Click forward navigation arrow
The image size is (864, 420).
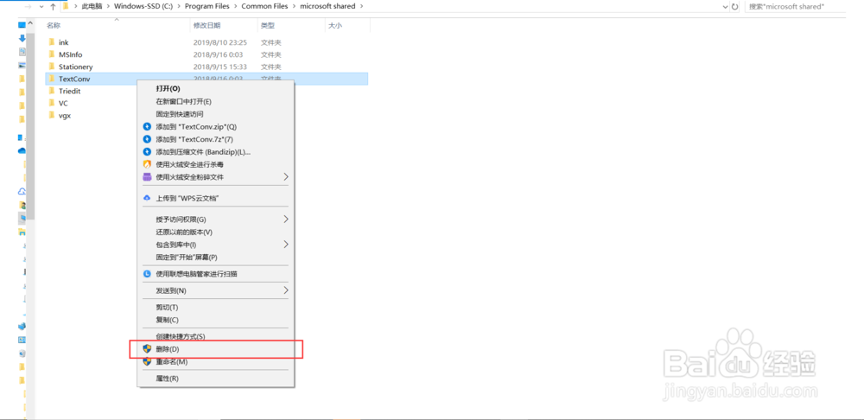coord(29,7)
